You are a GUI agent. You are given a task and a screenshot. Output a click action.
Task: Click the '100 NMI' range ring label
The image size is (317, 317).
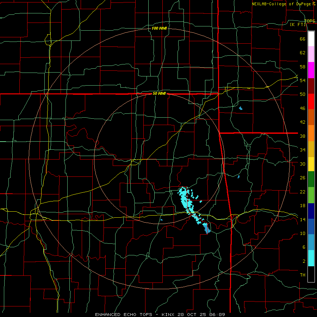[x=159, y=28]
